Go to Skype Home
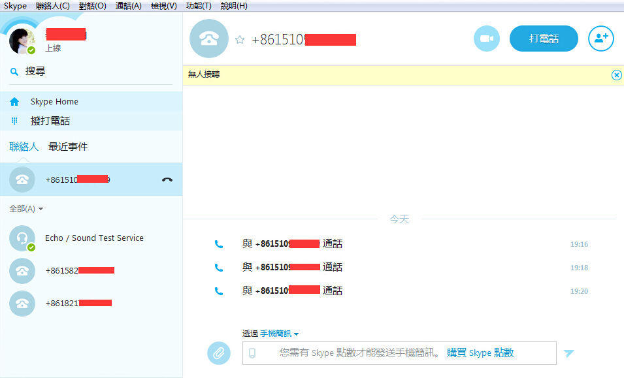The width and height of the screenshot is (624, 378). tap(54, 102)
